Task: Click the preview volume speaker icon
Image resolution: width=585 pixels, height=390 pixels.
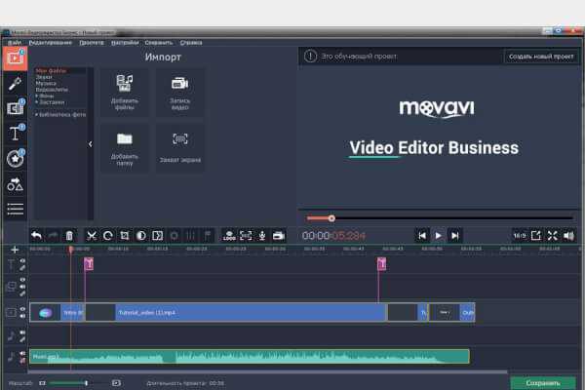Action: point(569,236)
